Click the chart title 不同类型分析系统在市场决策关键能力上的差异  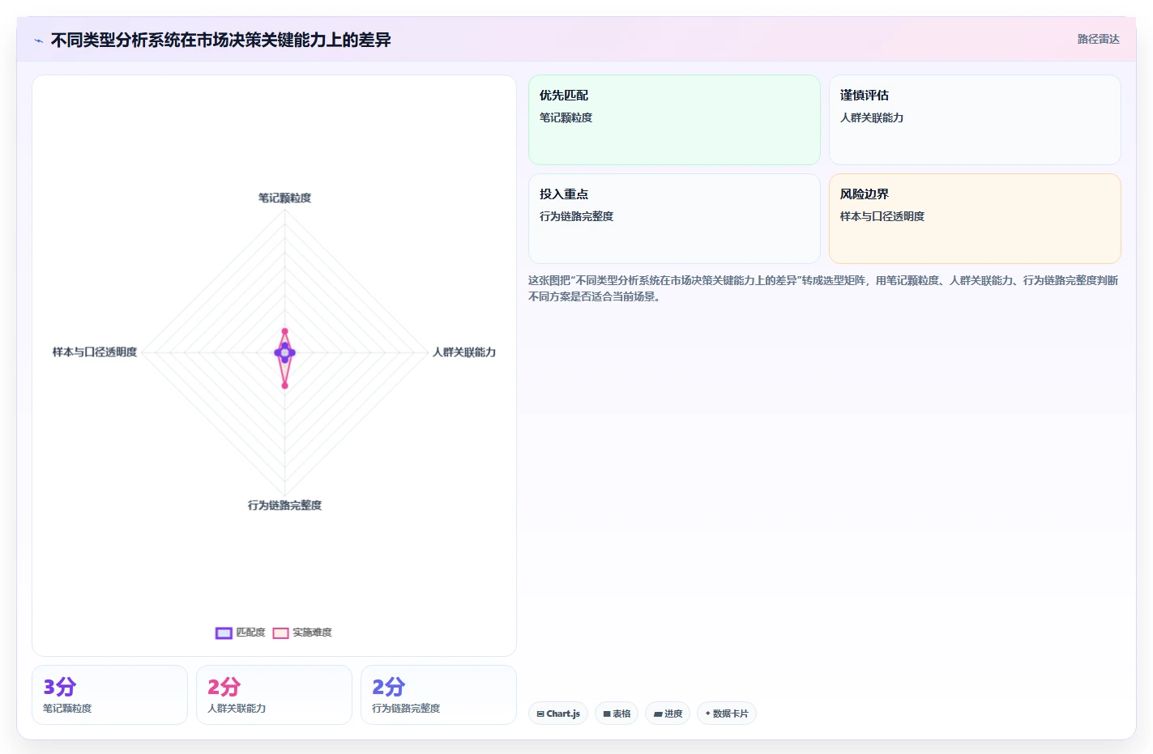(220, 40)
